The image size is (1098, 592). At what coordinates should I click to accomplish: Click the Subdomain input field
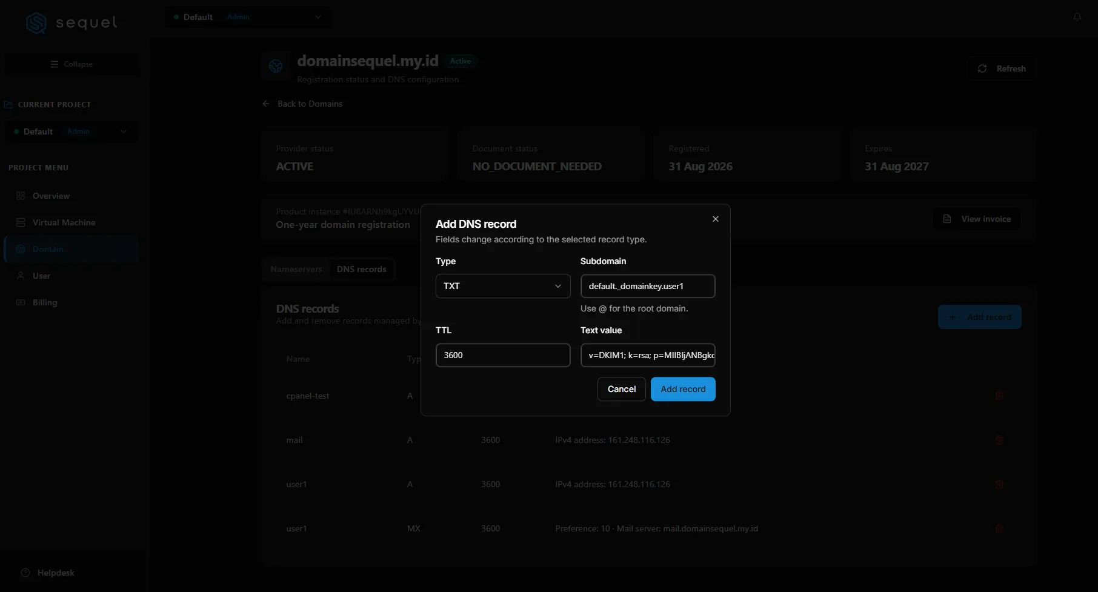[x=648, y=286]
